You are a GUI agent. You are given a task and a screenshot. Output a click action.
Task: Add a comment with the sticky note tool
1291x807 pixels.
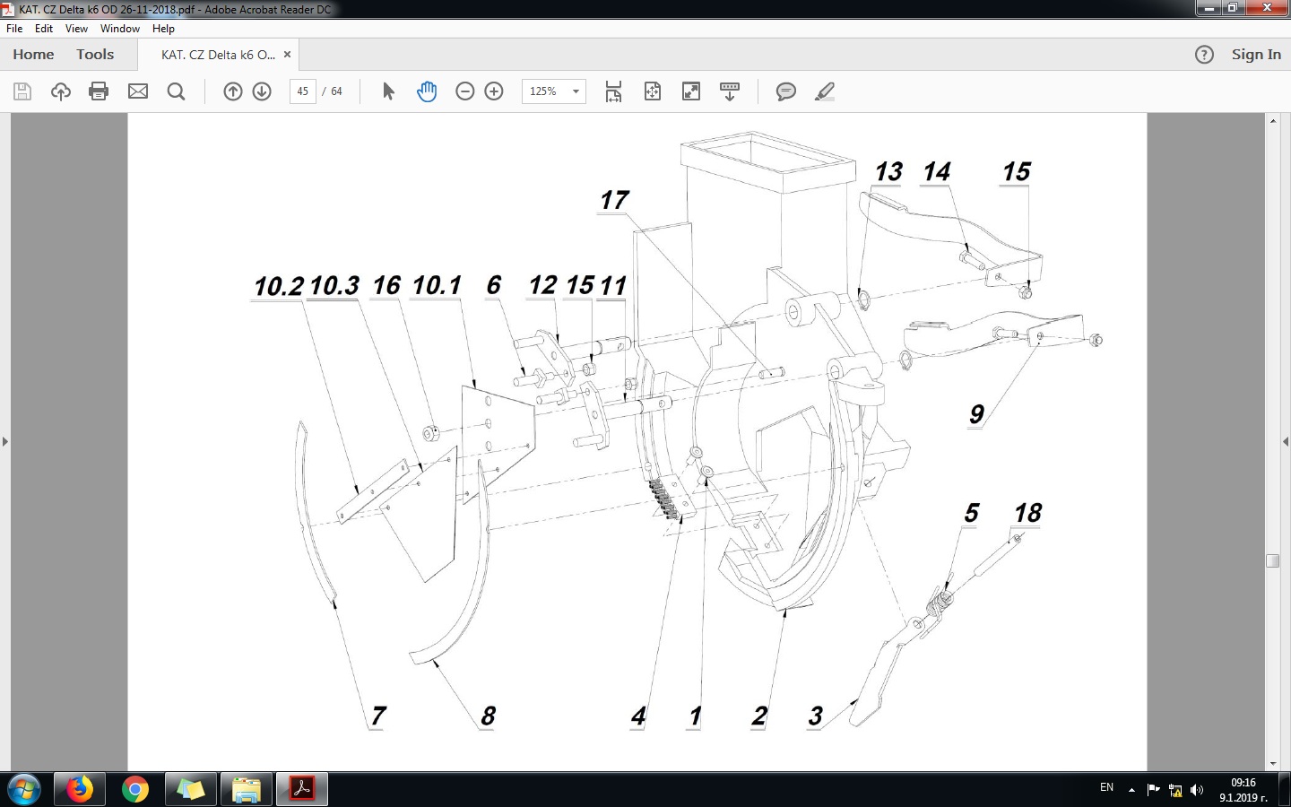(786, 91)
